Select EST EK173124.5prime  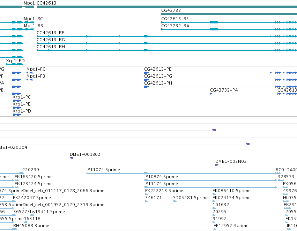[34, 184]
